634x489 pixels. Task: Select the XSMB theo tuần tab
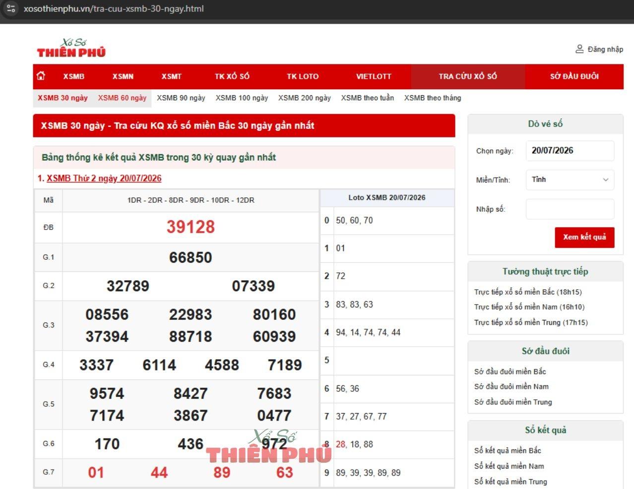[368, 98]
